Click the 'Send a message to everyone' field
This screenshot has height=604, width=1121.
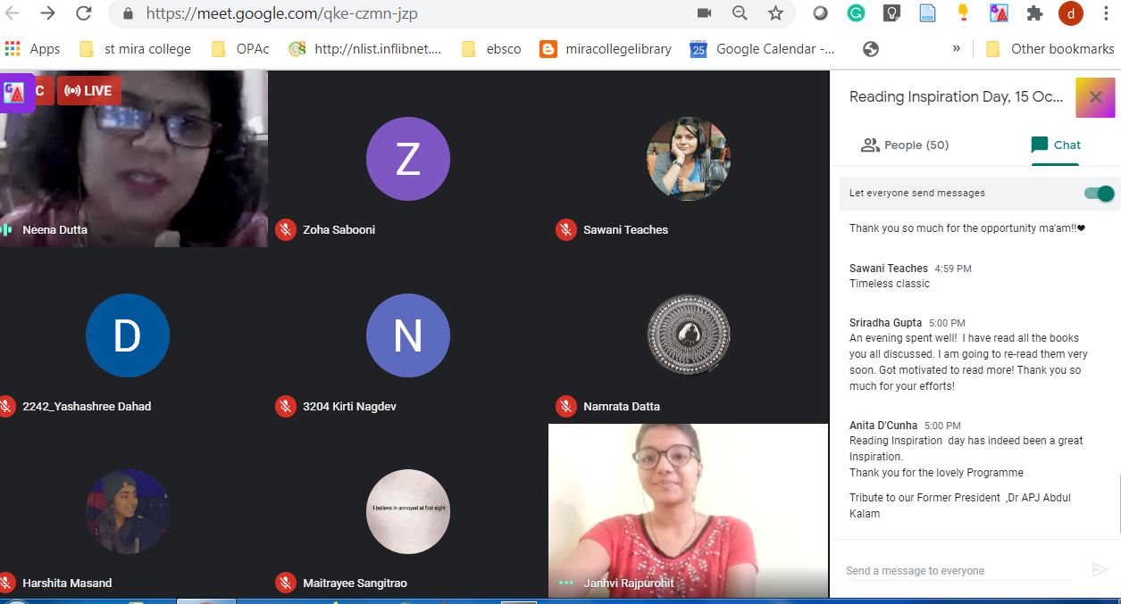coord(956,570)
